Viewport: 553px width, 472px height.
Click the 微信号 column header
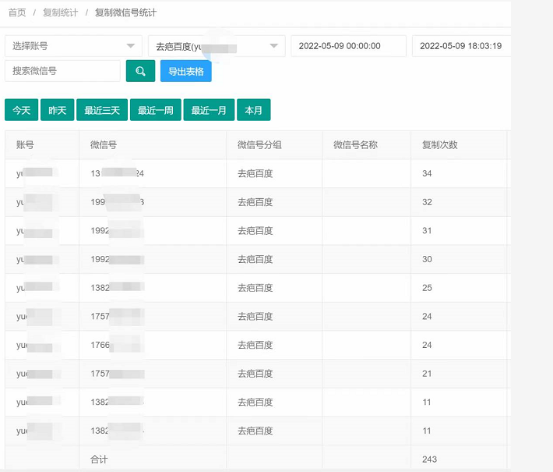104,145
